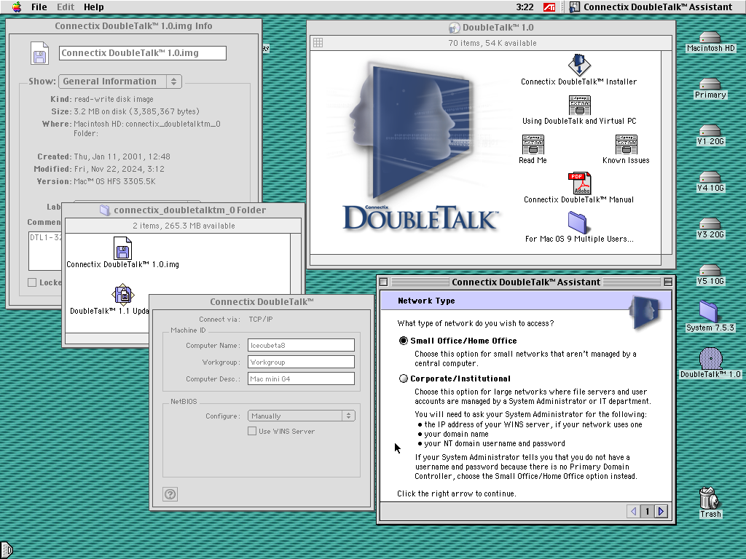Click the DoubleTalk logo image in the window

tap(420, 148)
